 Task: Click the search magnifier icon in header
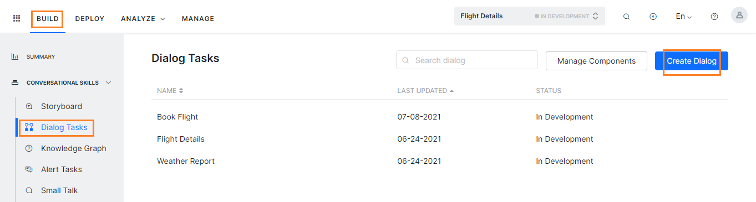[626, 17]
